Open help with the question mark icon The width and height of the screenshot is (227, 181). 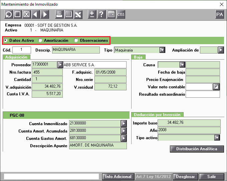coord(101,14)
